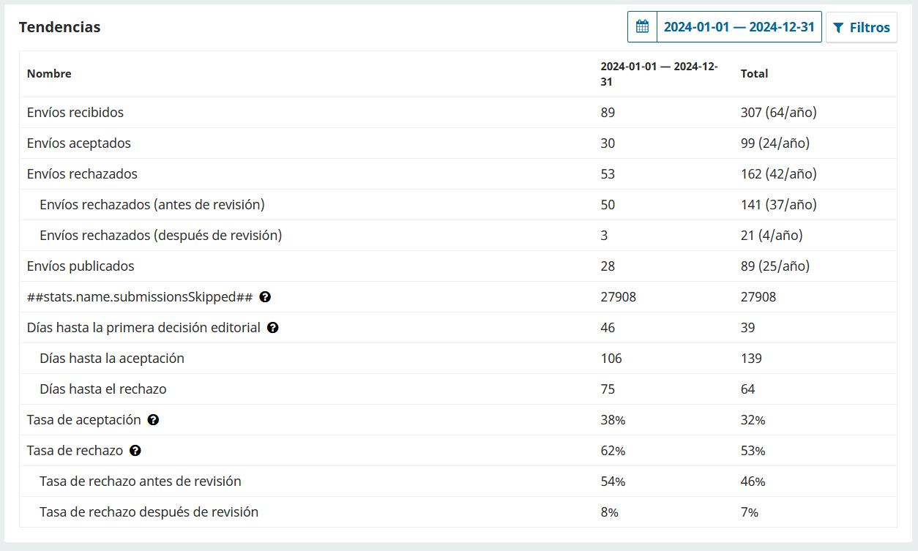Click the Tendencias section heading
Image resolution: width=918 pixels, height=551 pixels.
tap(60, 27)
